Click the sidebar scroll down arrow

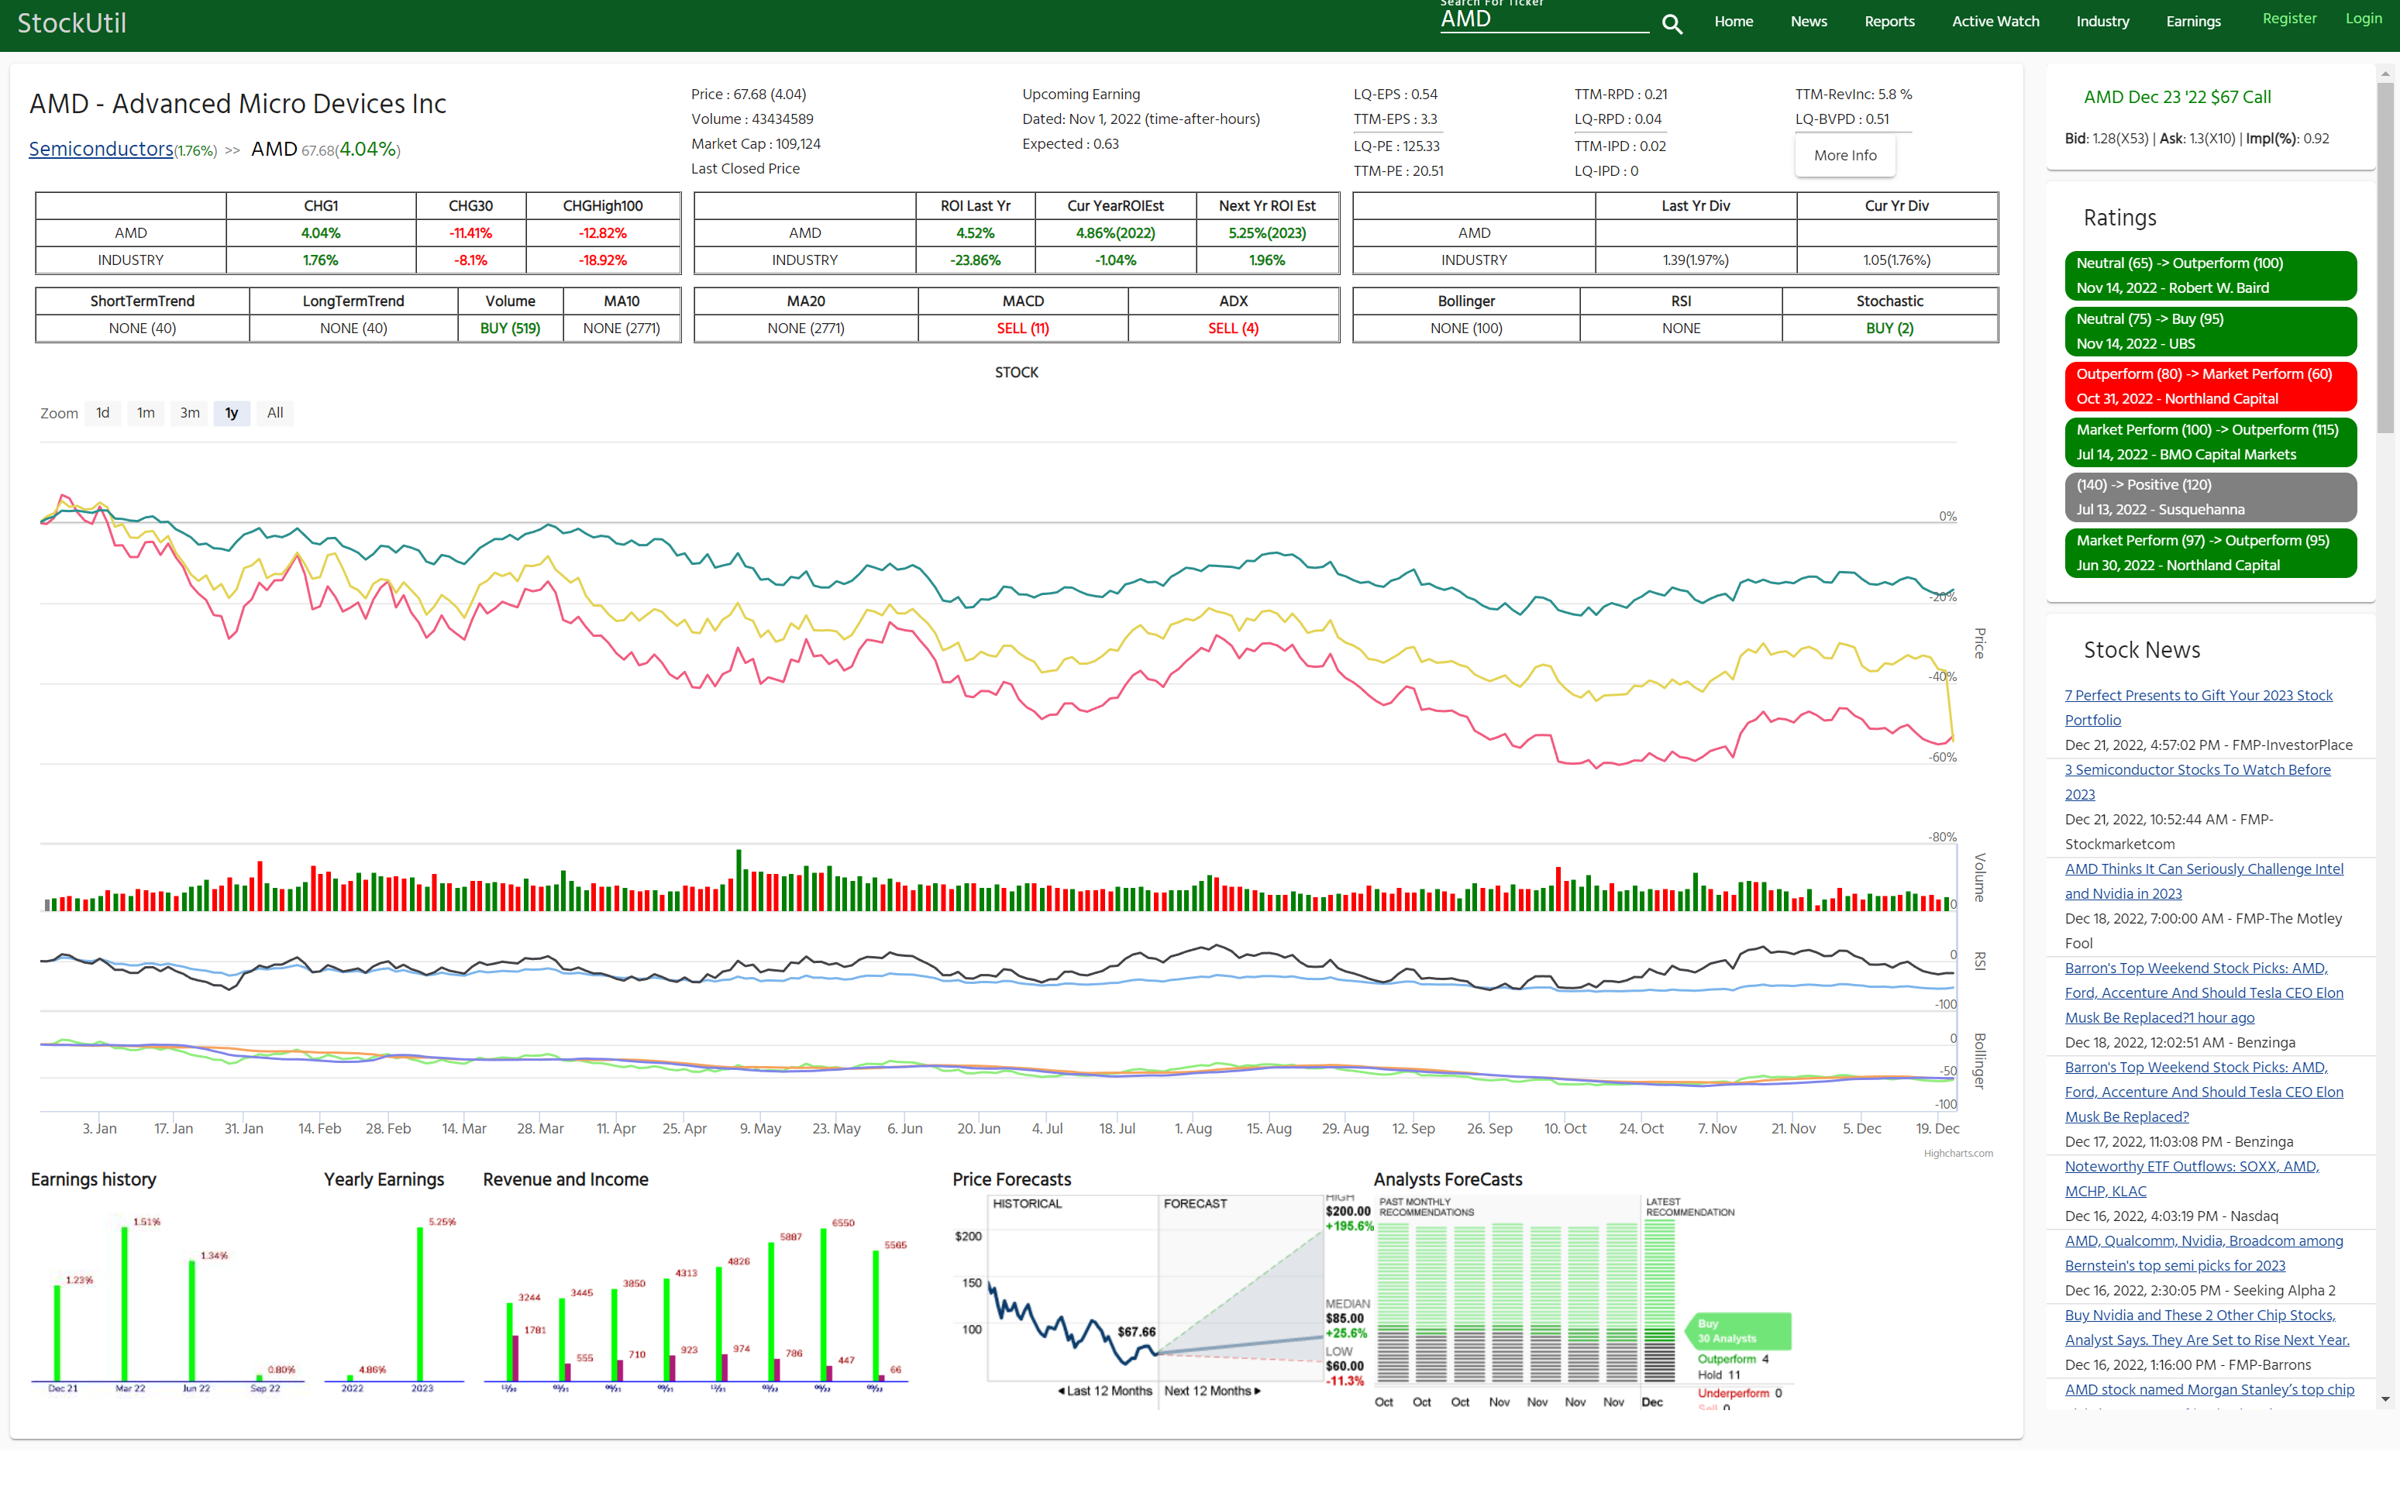click(2385, 1399)
